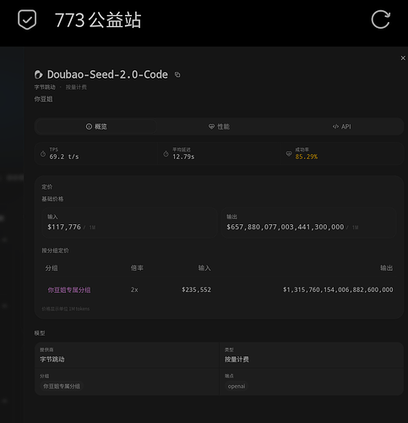Click the success rate heart icon
The width and height of the screenshot is (408, 423).
coord(289,154)
